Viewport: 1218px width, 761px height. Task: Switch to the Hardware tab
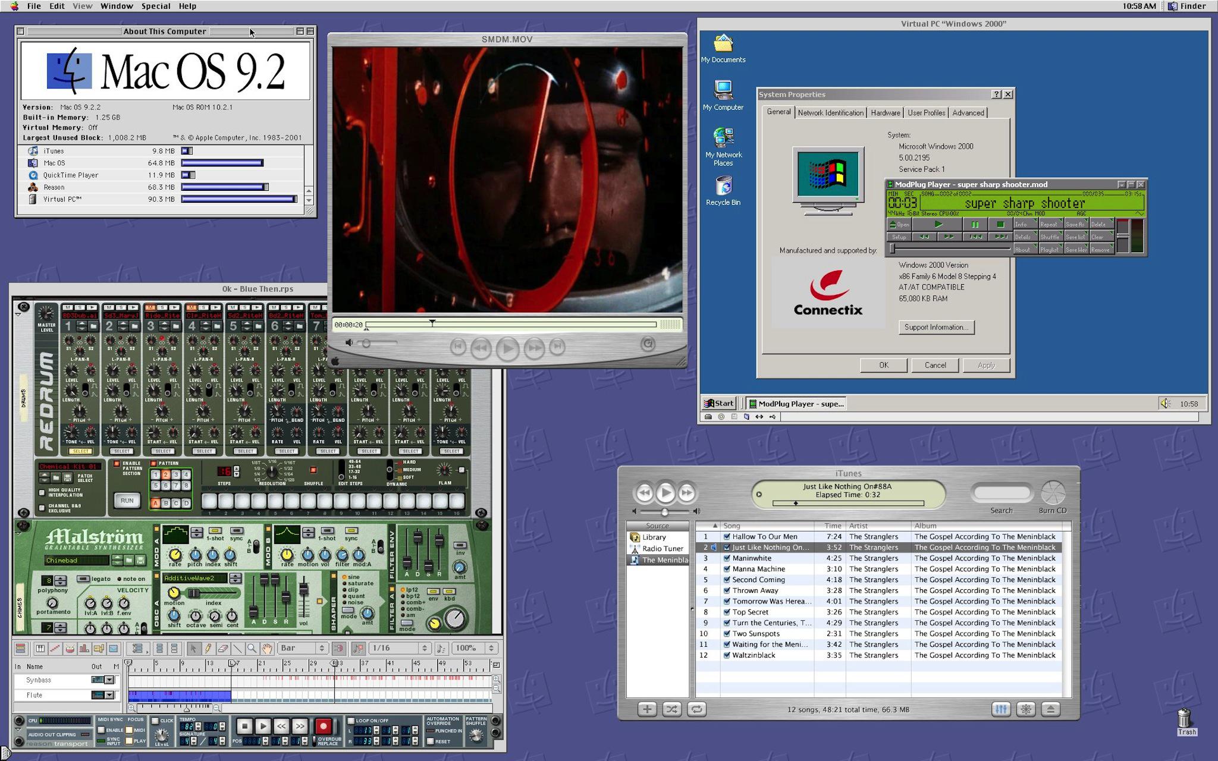coord(885,113)
